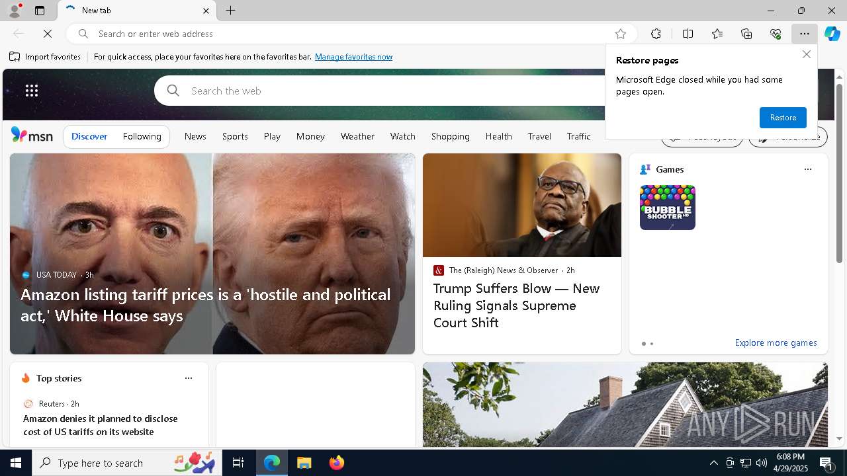Open File Explorer from the taskbar
The image size is (847, 476).
(x=304, y=463)
